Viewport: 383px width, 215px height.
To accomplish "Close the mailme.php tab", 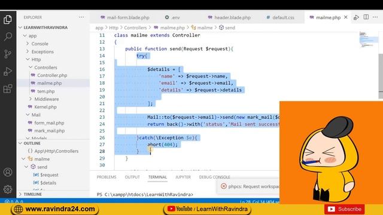I will coord(346,17).
